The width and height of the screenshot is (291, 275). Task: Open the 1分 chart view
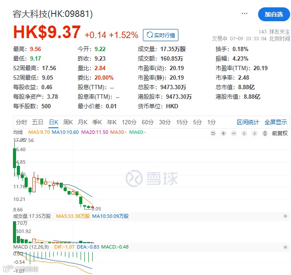pos(212,122)
